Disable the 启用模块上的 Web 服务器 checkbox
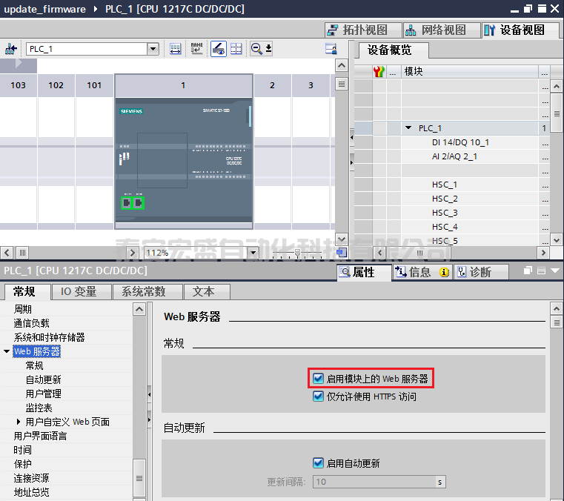This screenshot has width=564, height=501. pyautogui.click(x=319, y=379)
